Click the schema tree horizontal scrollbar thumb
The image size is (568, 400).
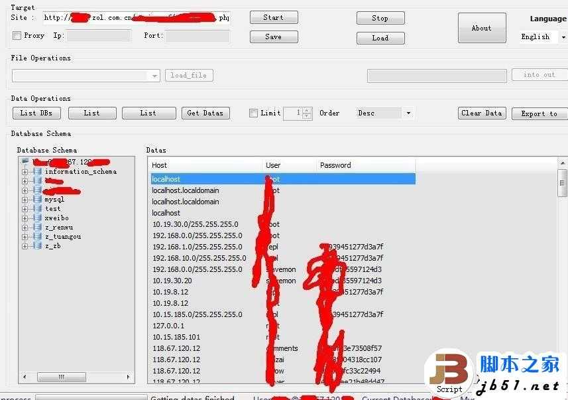coord(62,377)
